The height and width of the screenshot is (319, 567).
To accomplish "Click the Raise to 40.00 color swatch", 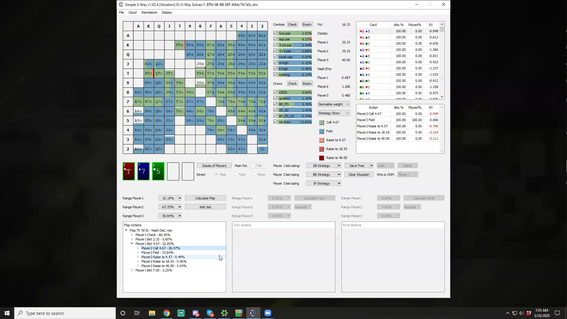I will pyautogui.click(x=322, y=158).
